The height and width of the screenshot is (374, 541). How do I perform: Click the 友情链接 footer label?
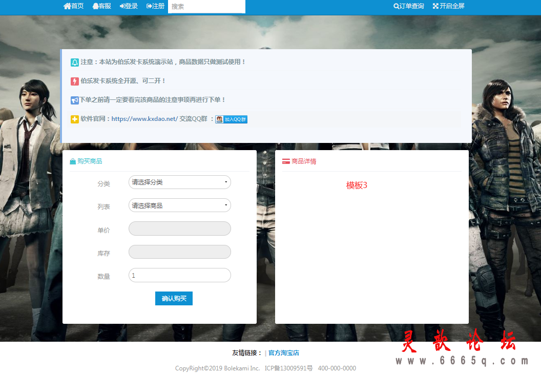tap(247, 353)
